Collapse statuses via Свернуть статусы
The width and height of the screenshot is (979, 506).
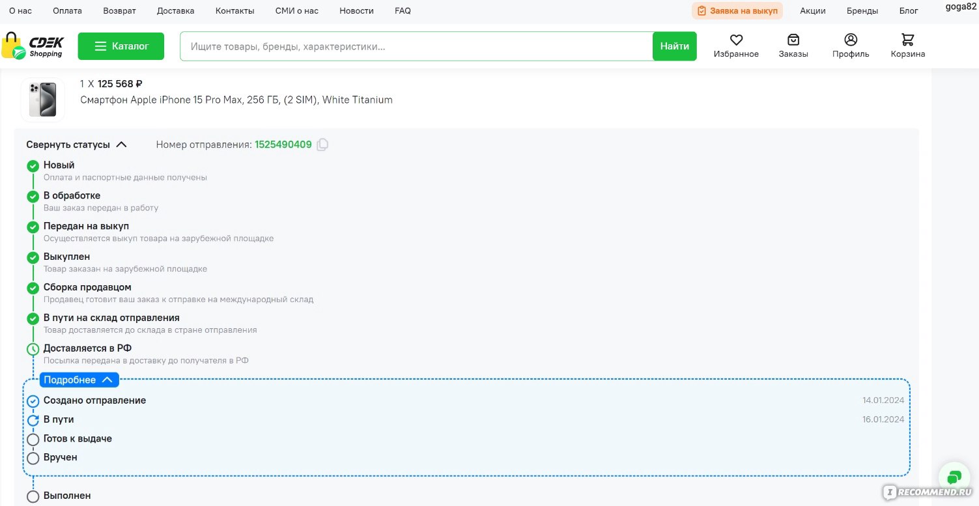click(x=76, y=145)
